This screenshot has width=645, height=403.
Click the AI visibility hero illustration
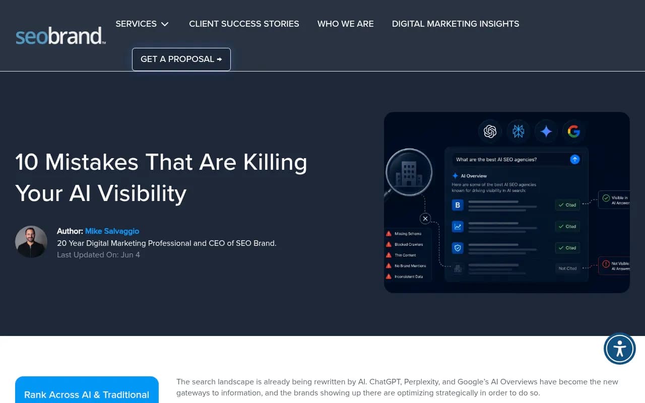[507, 203]
